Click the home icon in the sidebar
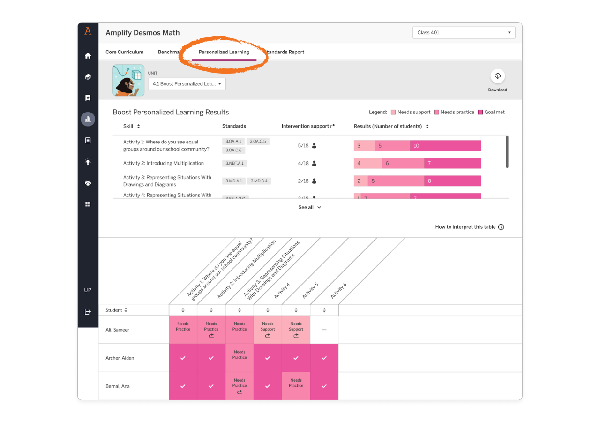600x422 pixels. pyautogui.click(x=88, y=56)
